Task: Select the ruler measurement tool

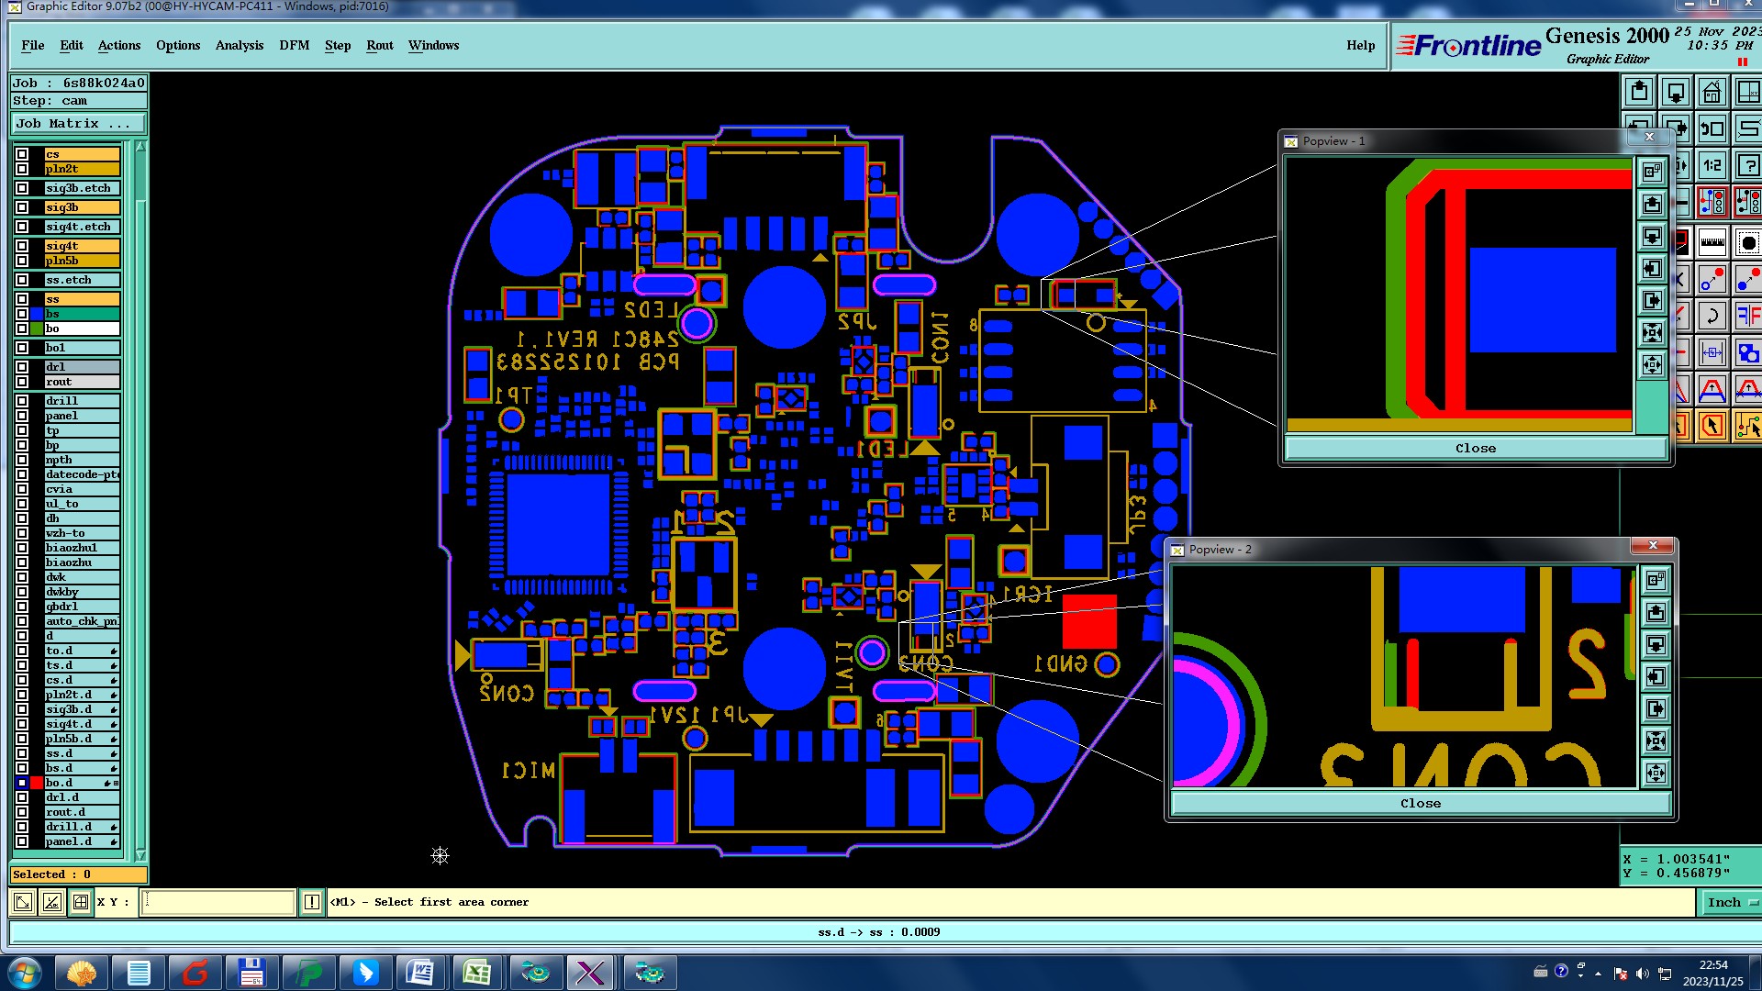Action: coord(1712,243)
